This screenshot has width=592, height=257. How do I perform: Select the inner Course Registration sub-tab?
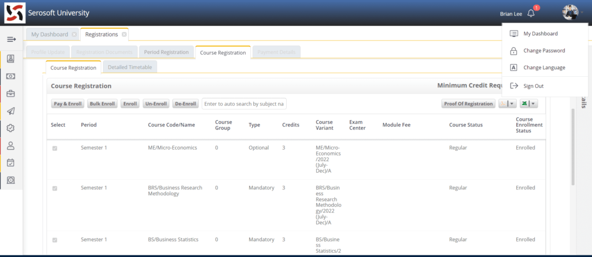[73, 68]
